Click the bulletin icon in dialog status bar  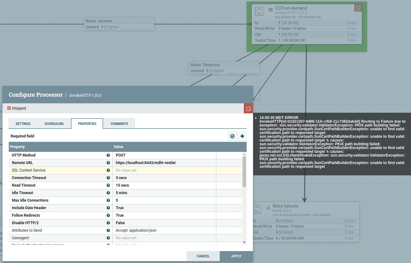[x=248, y=108]
